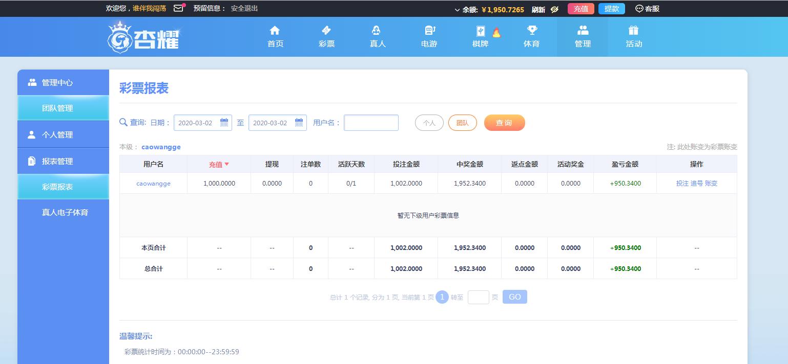Open the mail envelope icon
Viewport: 788px width, 364px height.
coord(178,8)
